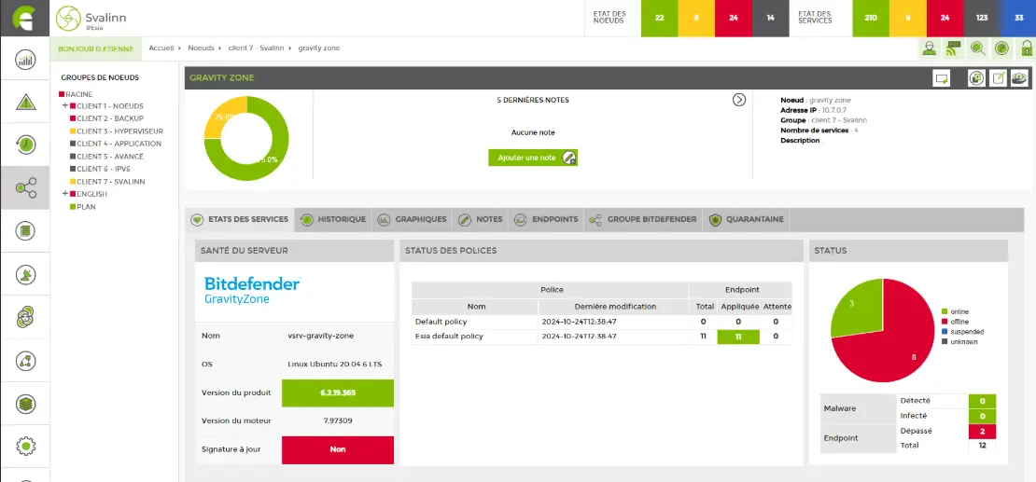The image size is (1036, 482).
Task: Click the arrow circle next to 5 Dernières Notes
Action: coord(738,100)
